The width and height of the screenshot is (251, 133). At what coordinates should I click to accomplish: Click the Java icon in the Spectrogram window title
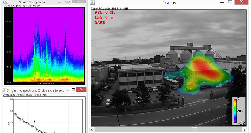tap(6, 2)
